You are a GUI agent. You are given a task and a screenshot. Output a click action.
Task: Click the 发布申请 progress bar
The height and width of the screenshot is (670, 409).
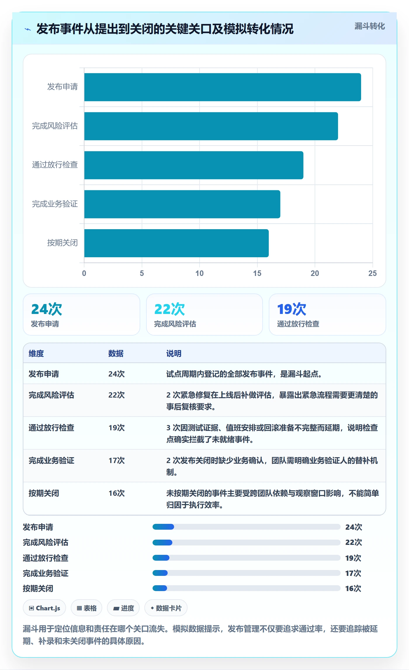(x=246, y=527)
